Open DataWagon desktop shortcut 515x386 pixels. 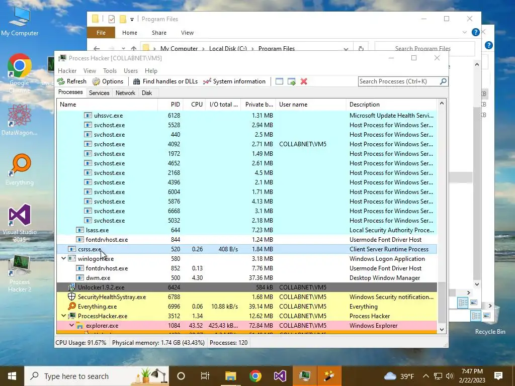click(x=20, y=120)
